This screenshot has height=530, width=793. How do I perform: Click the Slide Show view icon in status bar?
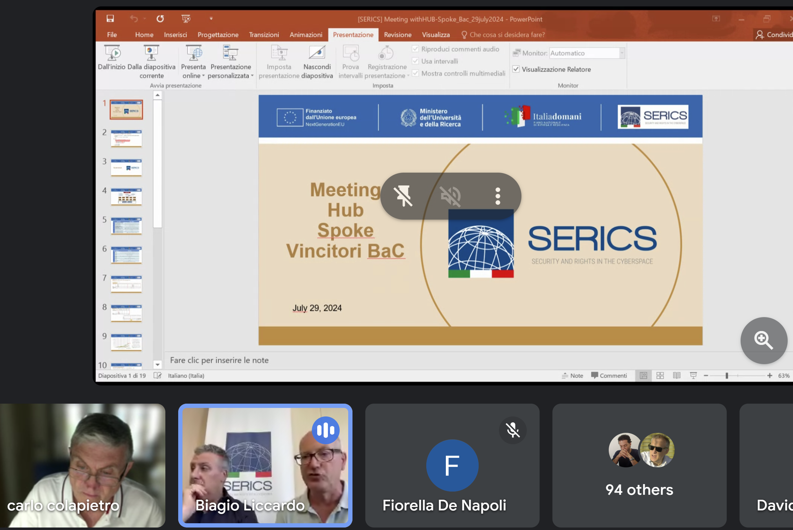[x=693, y=376]
